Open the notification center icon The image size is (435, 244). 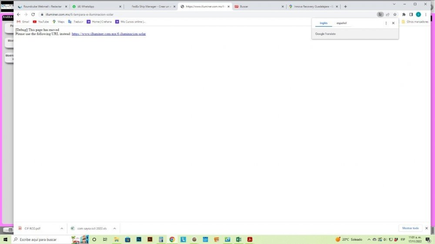coord(428,240)
